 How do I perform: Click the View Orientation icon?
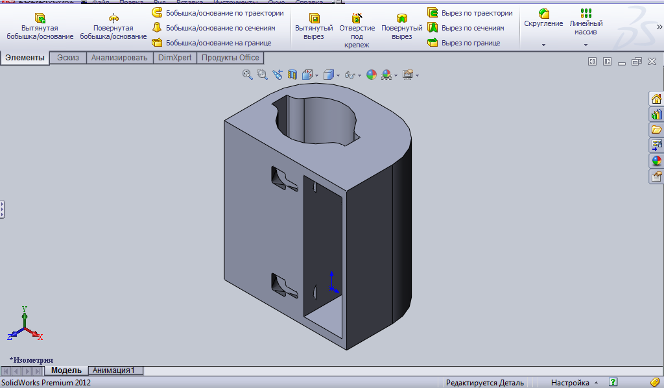pos(307,75)
